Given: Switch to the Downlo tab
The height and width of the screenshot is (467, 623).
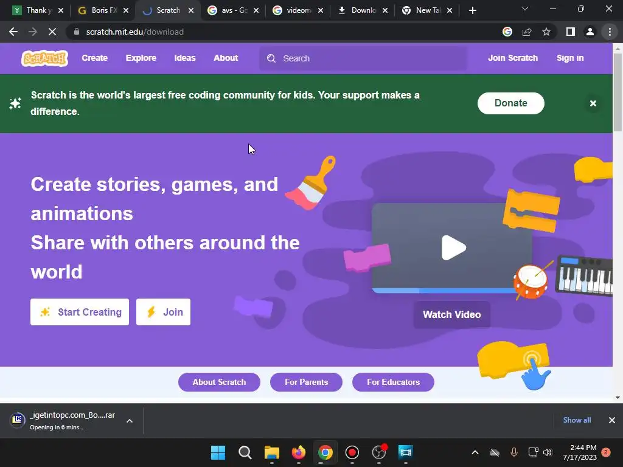Looking at the screenshot, I should [x=363, y=10].
